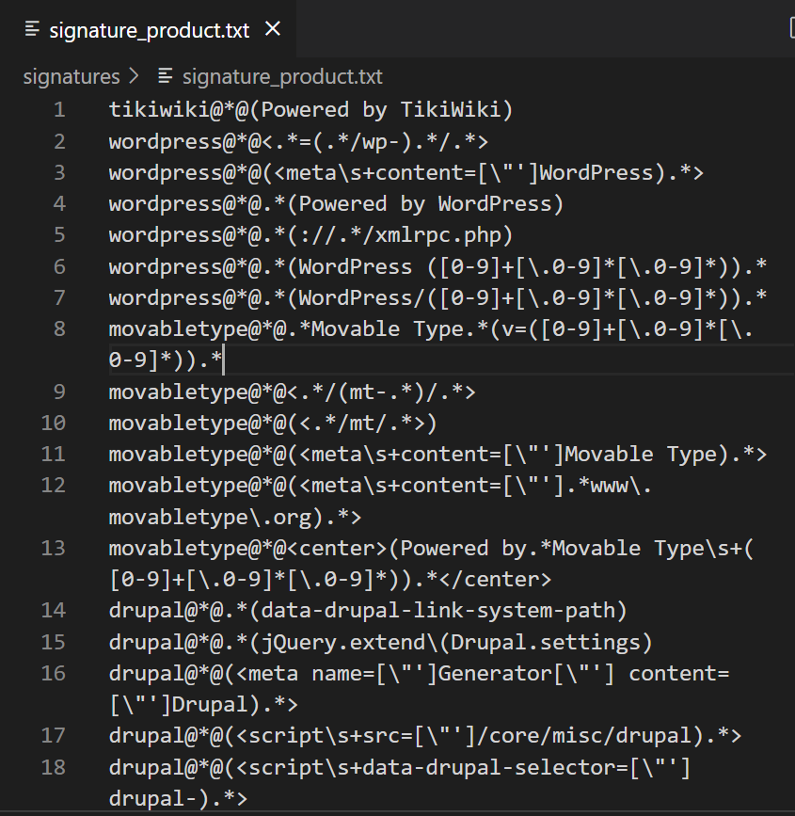795x816 pixels.
Task: Click the Powered by WordPress line
Action: (x=336, y=204)
